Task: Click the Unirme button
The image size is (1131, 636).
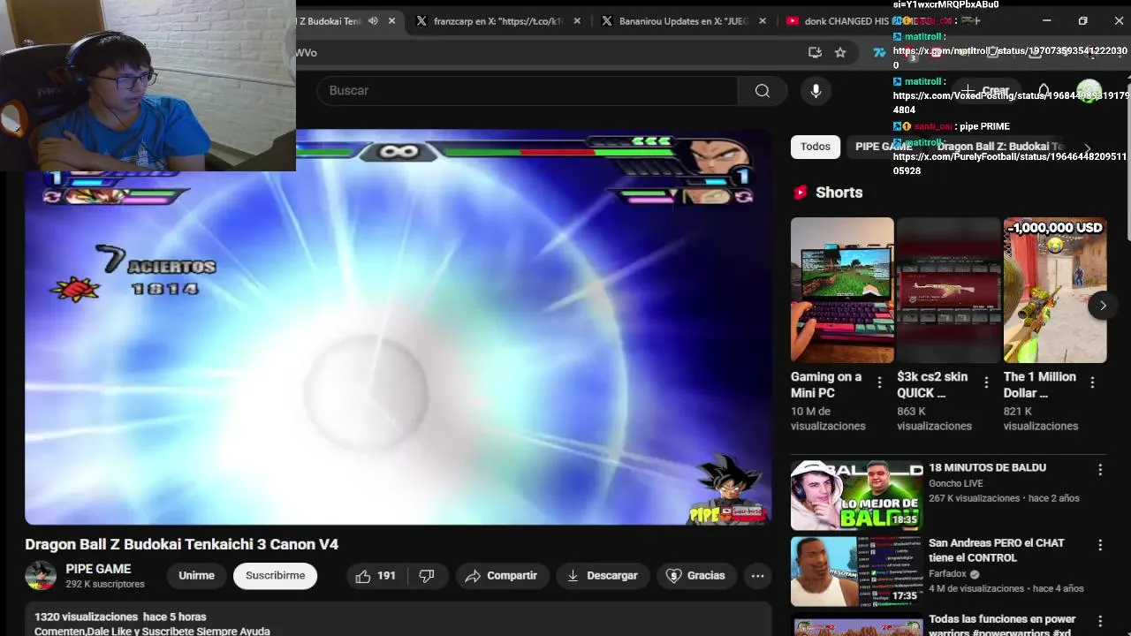Action: [196, 576]
